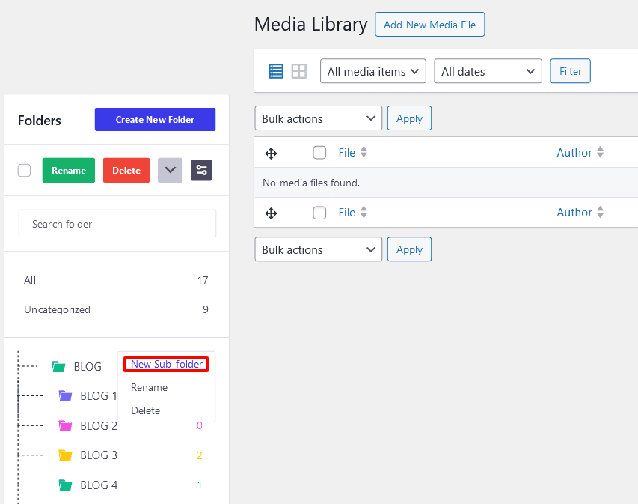Expand the grey chevron folder options button

point(170,170)
